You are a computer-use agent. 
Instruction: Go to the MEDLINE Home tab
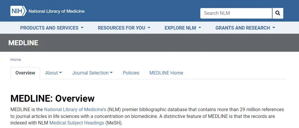(166, 73)
